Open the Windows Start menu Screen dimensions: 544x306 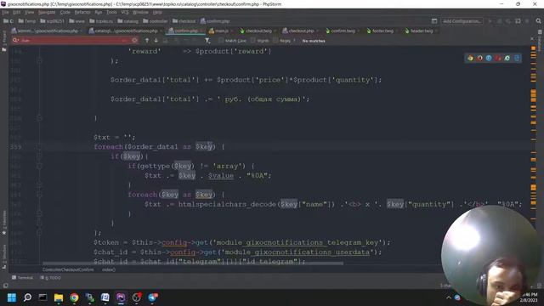[11, 297]
